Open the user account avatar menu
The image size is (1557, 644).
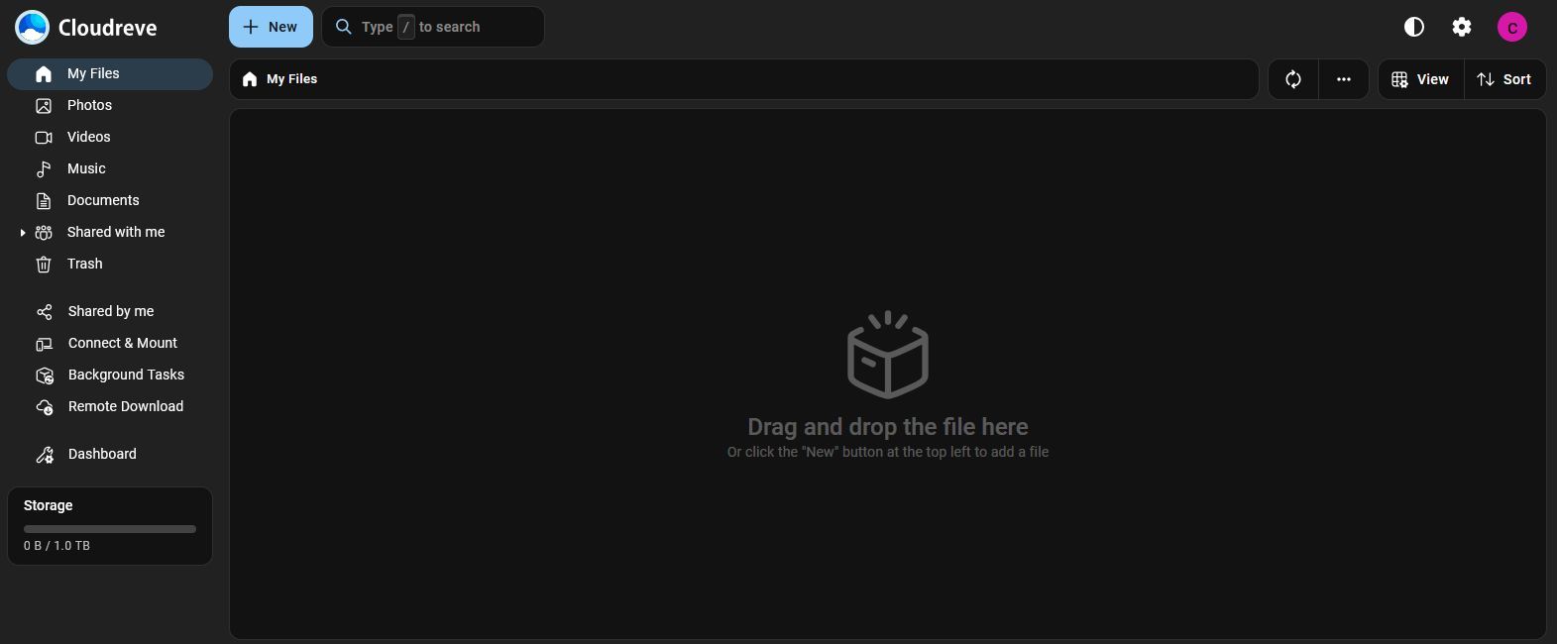(1511, 27)
